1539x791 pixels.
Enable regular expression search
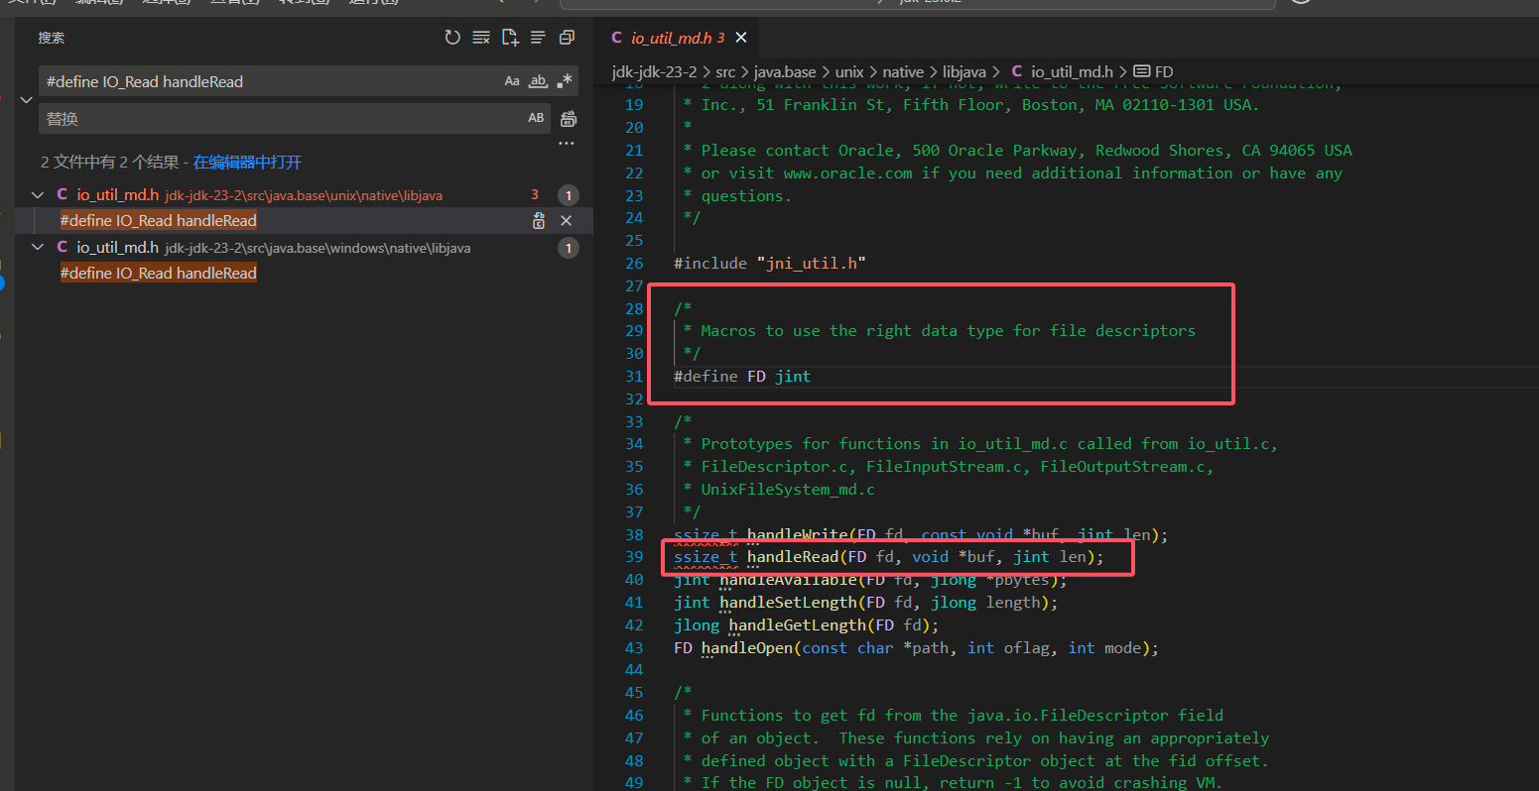[x=564, y=81]
